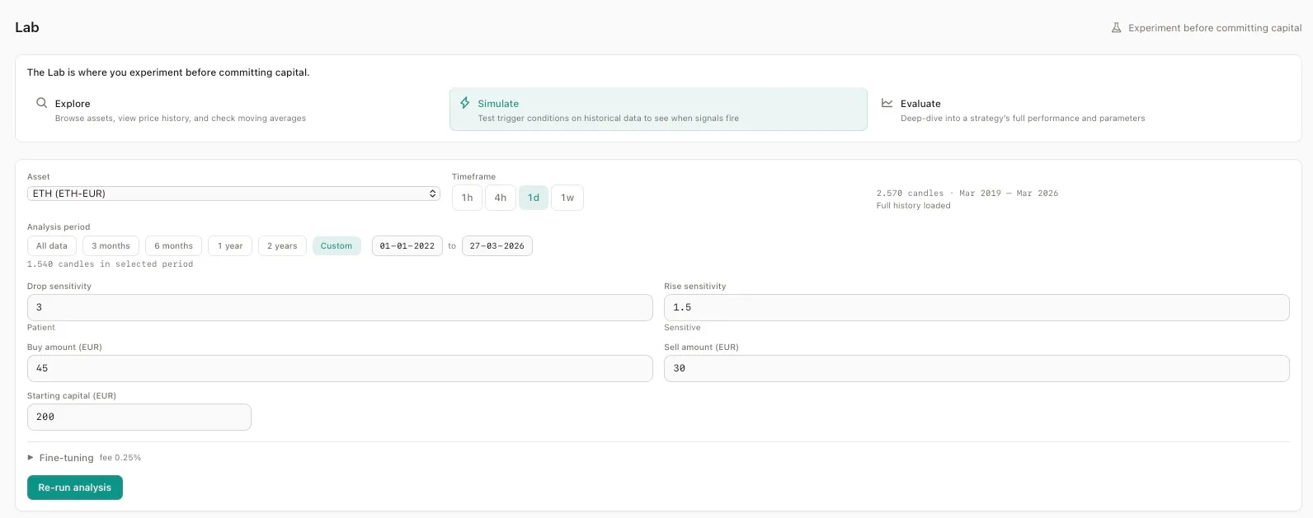Viewport: 1313px width, 518px height.
Task: Click the Drop sensitivity input field
Action: 340,307
